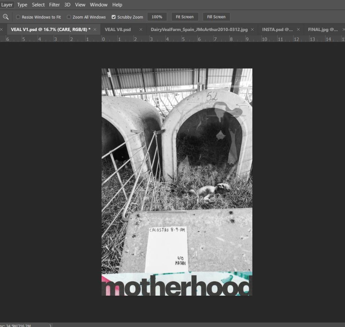
Task: Enable Zoom All Windows checkbox
Action: point(69,17)
